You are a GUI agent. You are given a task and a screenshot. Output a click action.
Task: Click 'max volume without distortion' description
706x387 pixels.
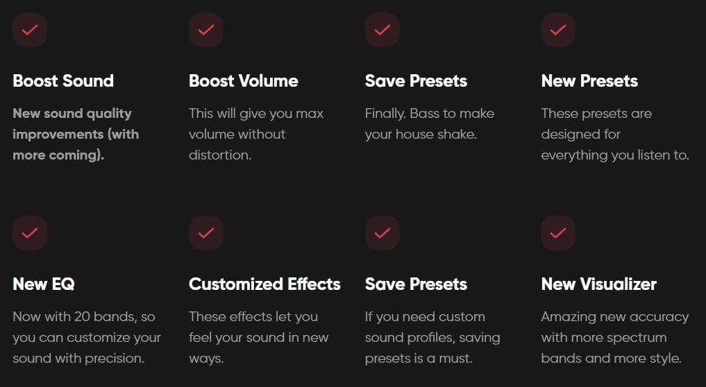click(x=256, y=134)
